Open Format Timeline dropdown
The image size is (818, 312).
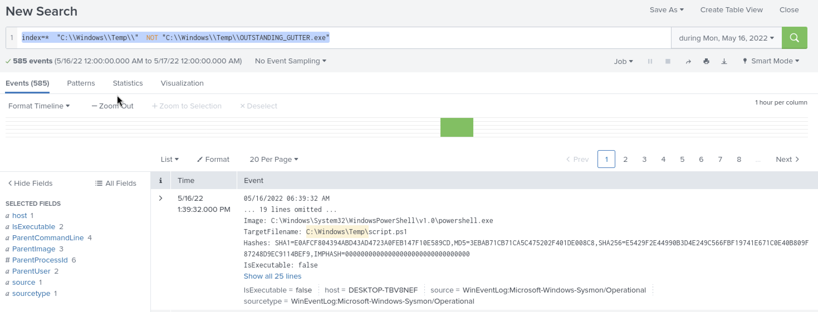tap(39, 106)
